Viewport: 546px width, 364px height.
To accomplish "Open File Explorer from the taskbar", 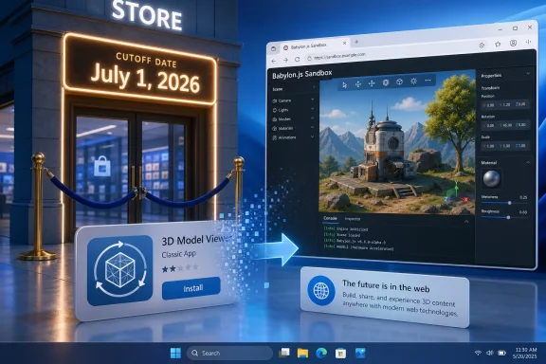I will (x=302, y=354).
